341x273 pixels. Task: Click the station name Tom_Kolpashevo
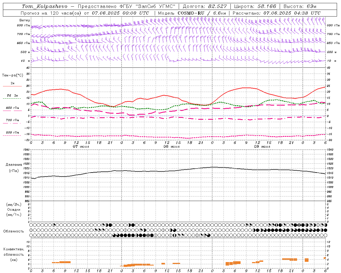[44, 6]
